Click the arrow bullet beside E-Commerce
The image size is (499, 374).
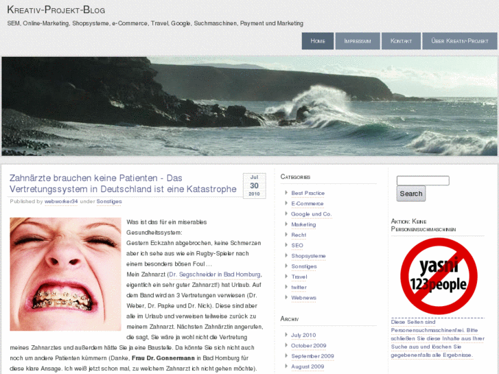click(286, 203)
